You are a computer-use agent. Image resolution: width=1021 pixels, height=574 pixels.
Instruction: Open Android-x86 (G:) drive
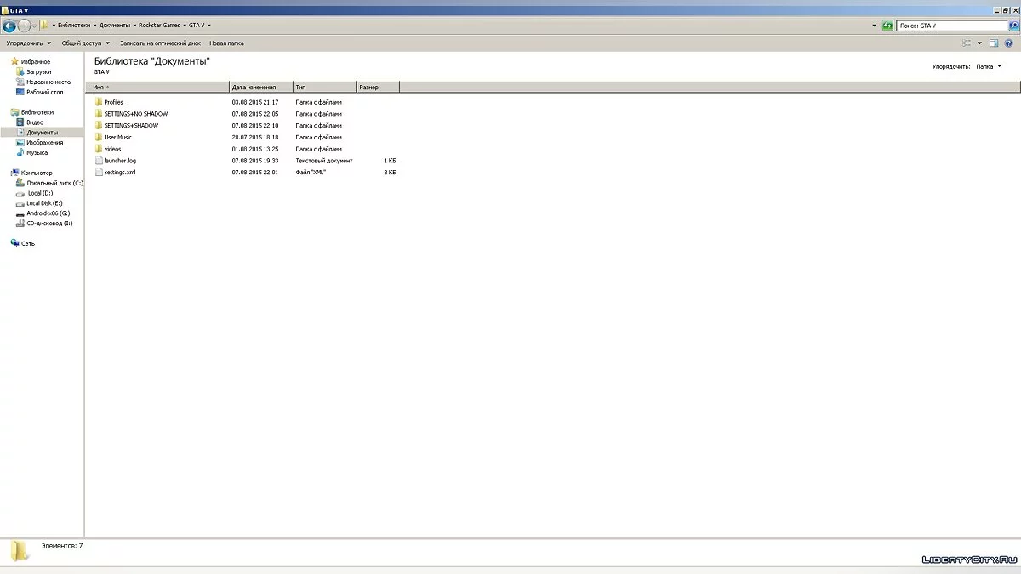click(x=43, y=213)
